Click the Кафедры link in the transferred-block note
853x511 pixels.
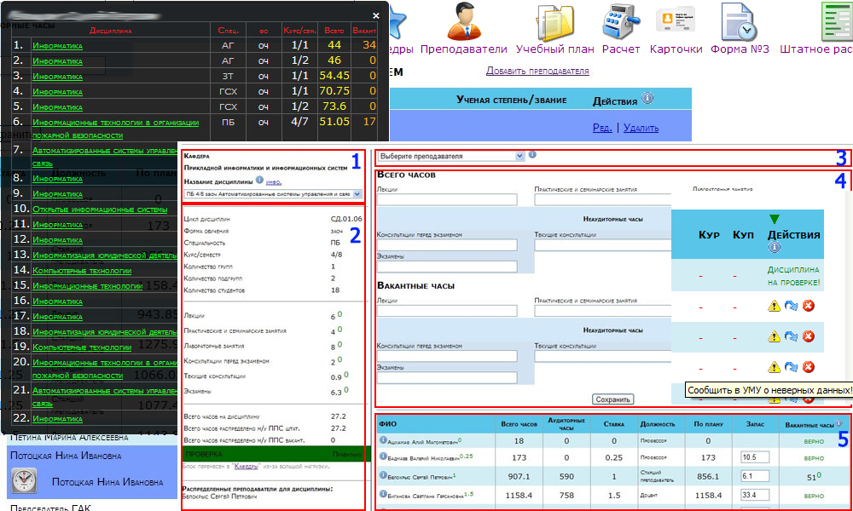click(x=248, y=466)
